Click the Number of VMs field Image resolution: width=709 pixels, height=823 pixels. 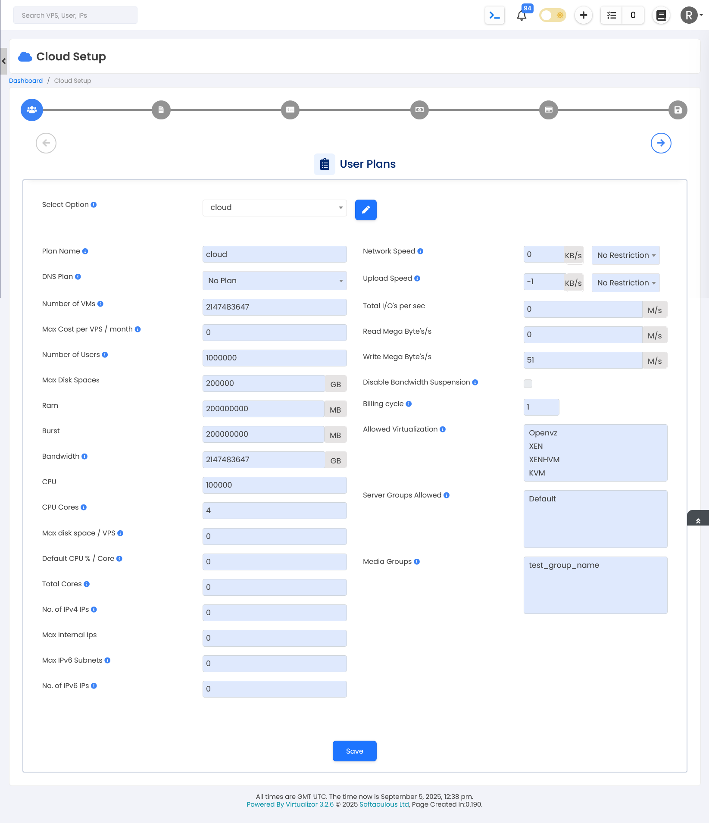pyautogui.click(x=275, y=307)
